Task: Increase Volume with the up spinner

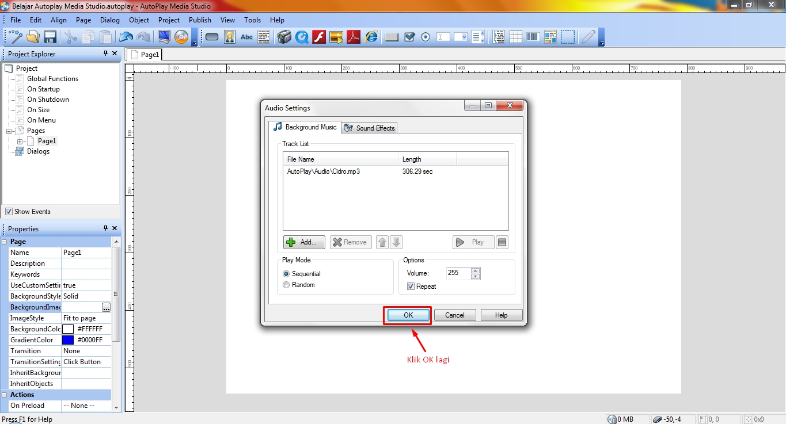Action: point(475,270)
